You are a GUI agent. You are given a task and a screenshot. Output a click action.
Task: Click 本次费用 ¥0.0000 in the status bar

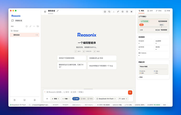[x=103, y=105]
